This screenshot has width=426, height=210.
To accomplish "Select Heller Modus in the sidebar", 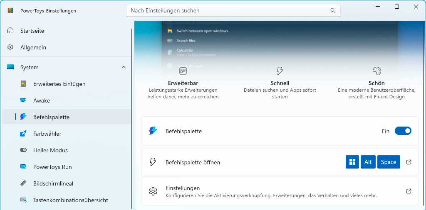I will click(66, 150).
